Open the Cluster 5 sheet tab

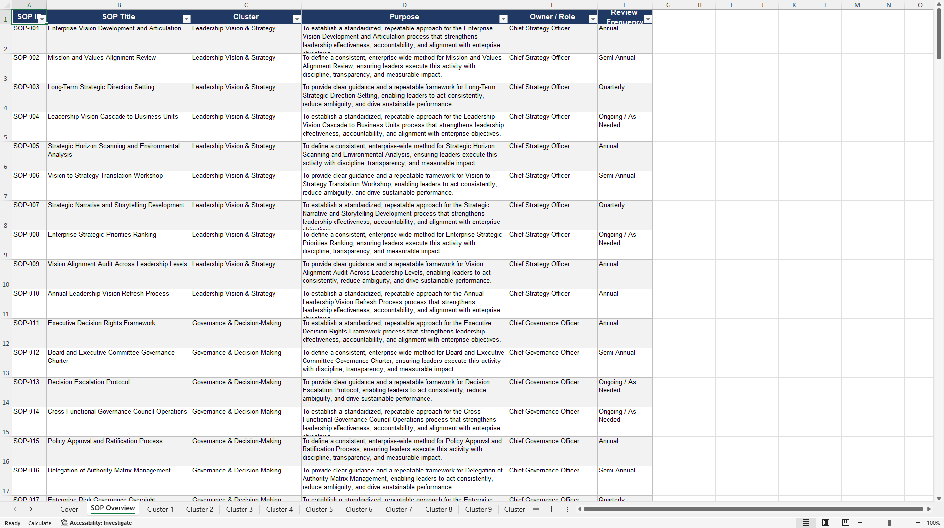point(319,509)
